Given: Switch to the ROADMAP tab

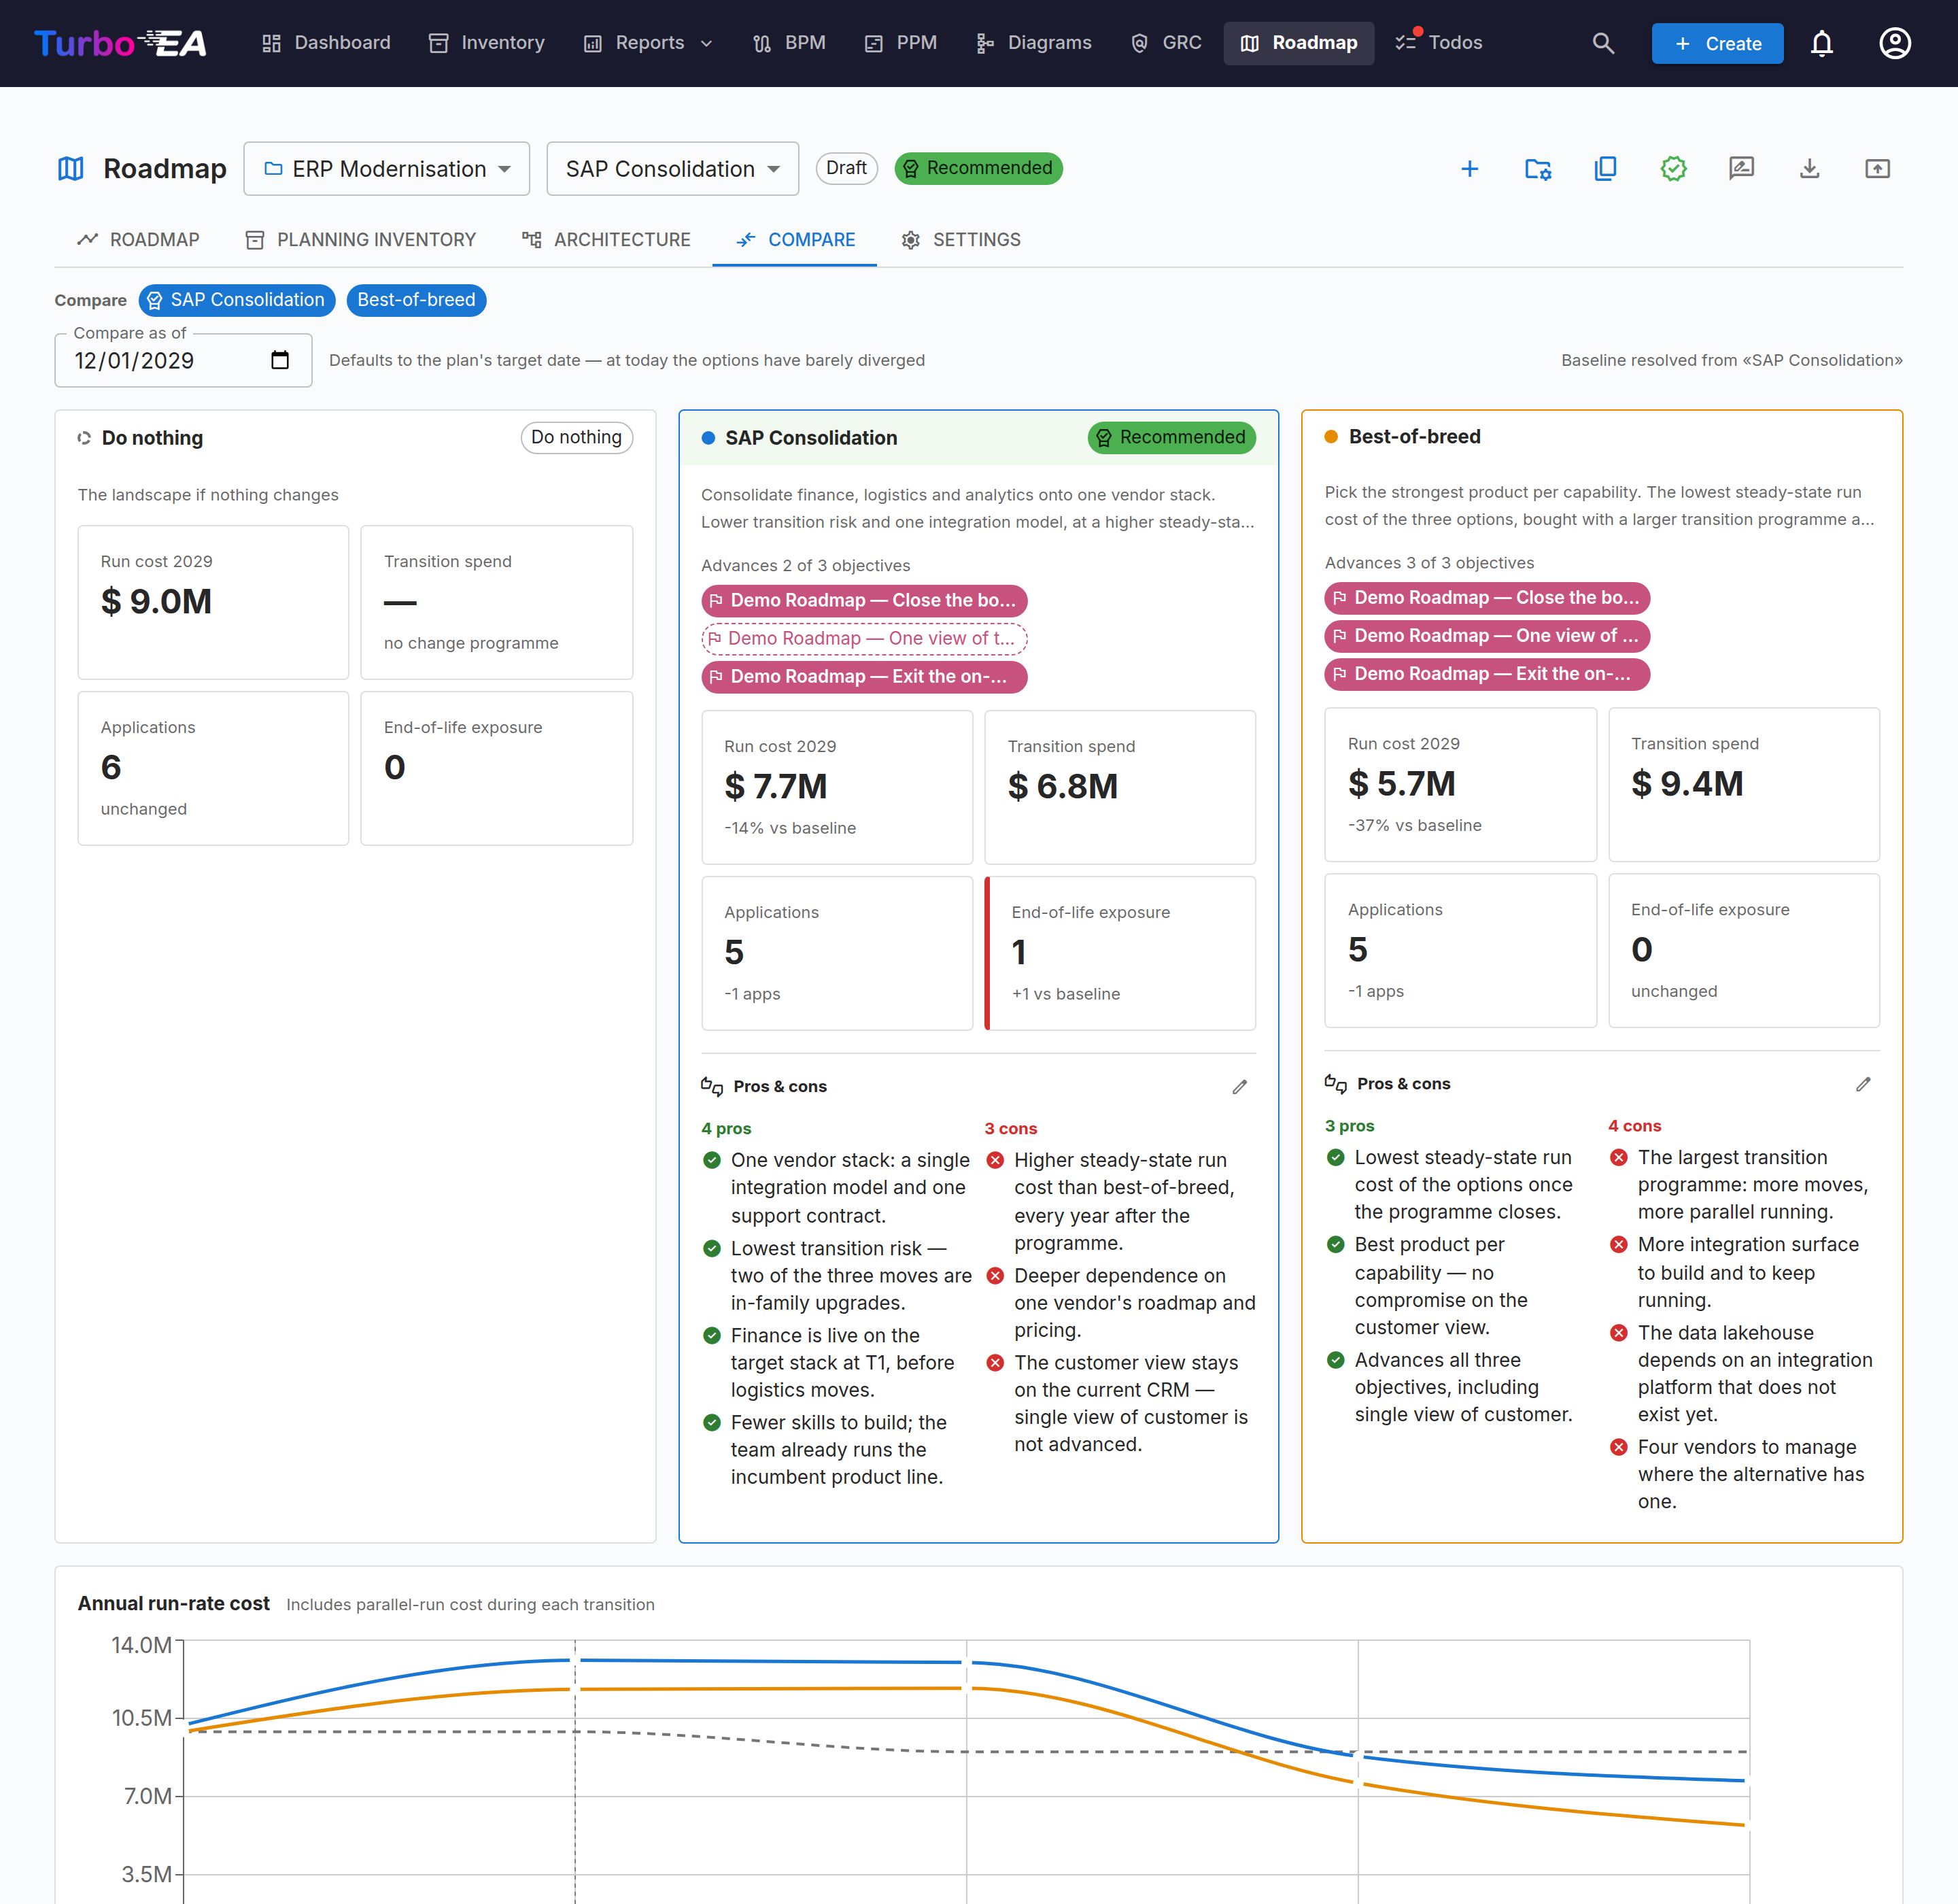Looking at the screenshot, I should click(138, 240).
